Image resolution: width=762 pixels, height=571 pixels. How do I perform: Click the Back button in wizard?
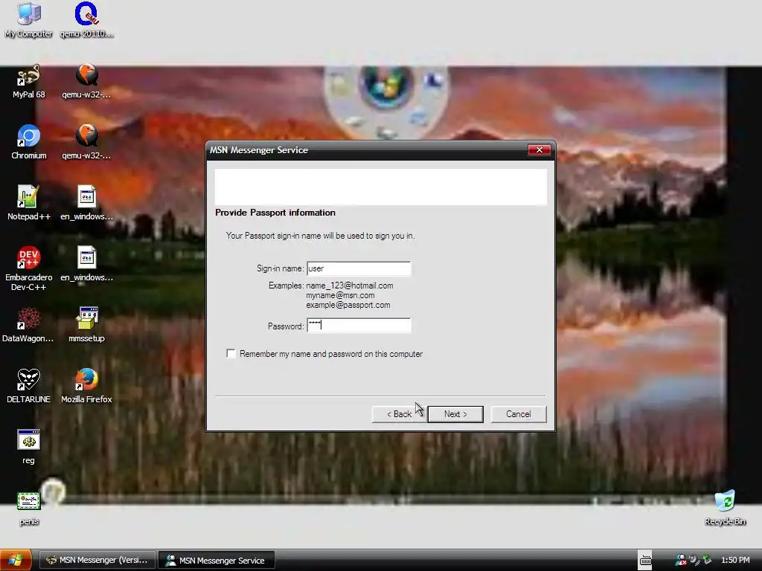(399, 414)
